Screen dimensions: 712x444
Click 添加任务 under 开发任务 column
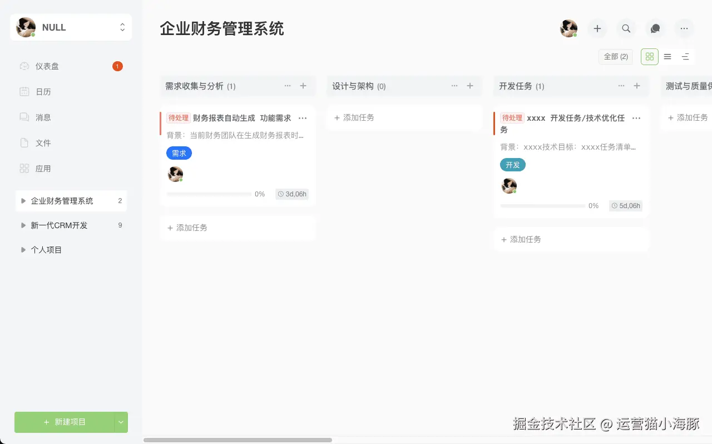[571, 240]
